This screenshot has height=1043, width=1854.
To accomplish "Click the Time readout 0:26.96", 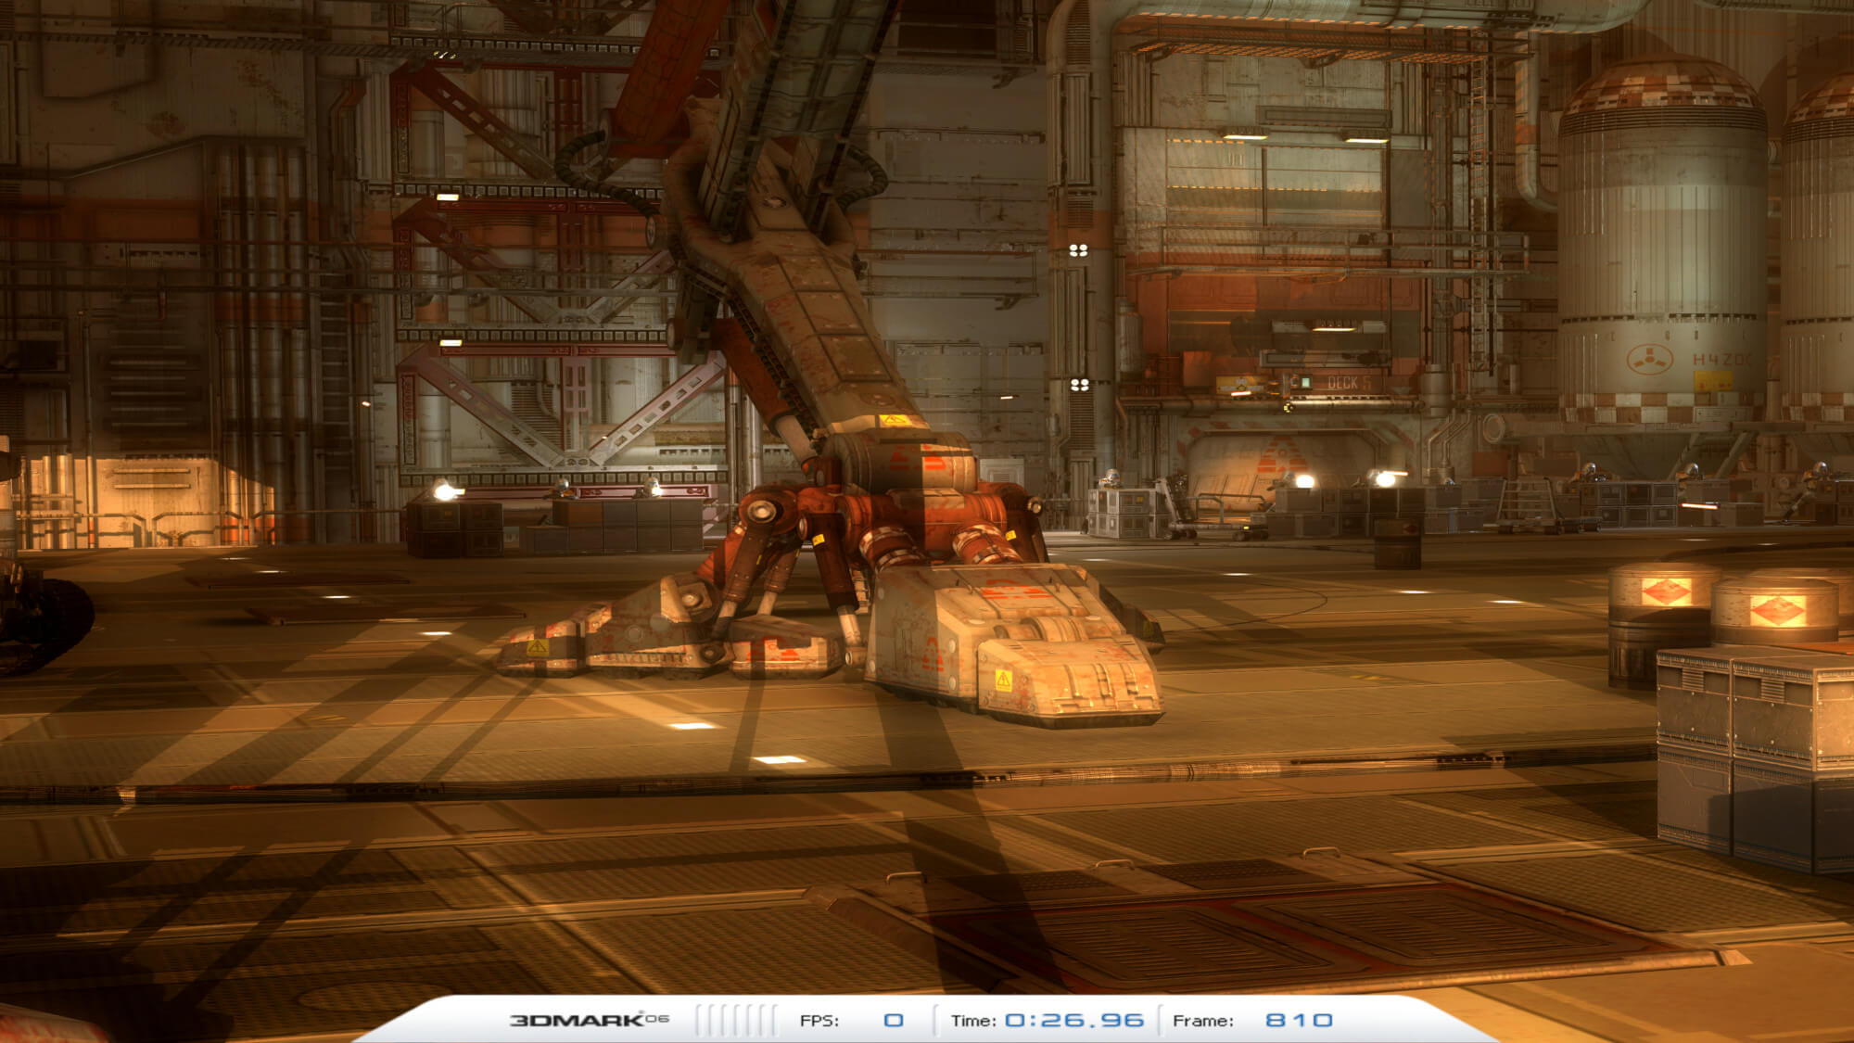I will [1074, 1020].
